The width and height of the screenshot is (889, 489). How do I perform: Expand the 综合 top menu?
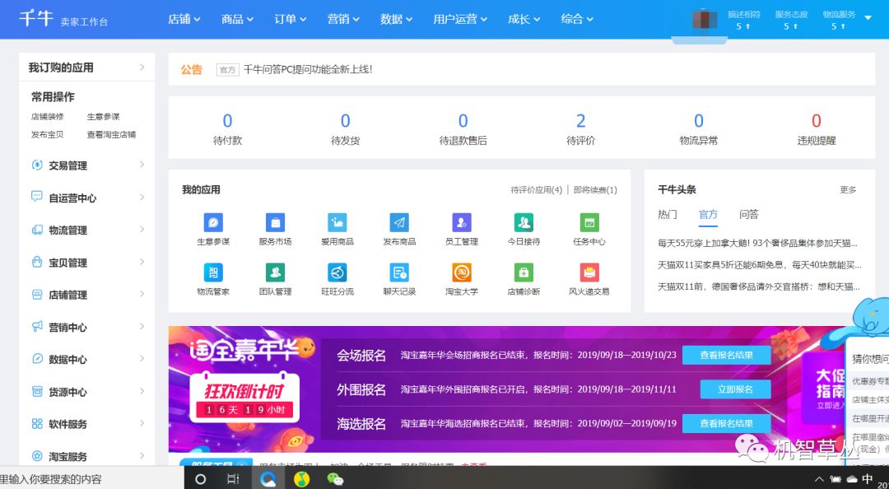click(577, 19)
